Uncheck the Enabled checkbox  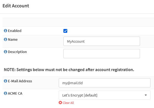point(65,31)
